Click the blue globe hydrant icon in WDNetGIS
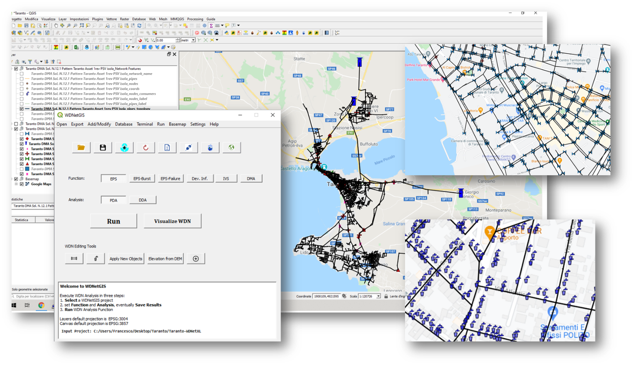The image size is (634, 365). coord(210,148)
